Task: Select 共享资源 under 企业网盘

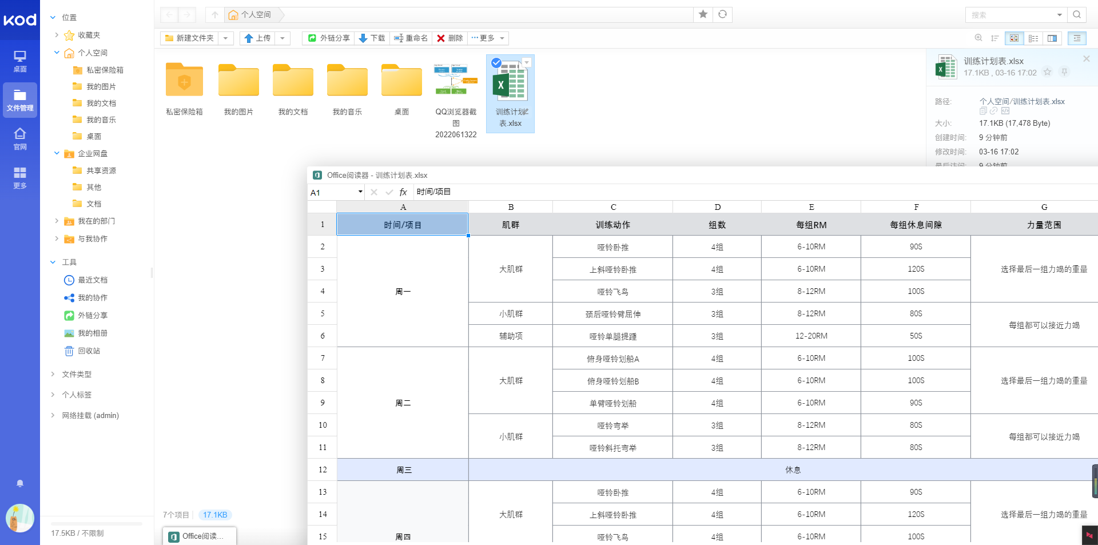Action: (x=101, y=171)
